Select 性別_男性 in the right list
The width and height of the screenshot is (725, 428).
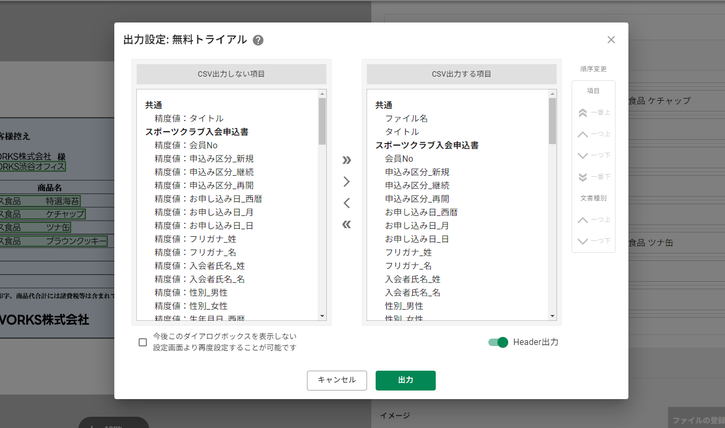point(404,306)
